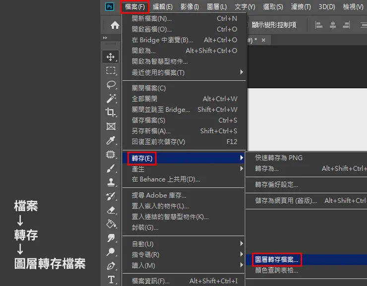367x286 pixels.
Task: Open the 文字(Y) menu
Action: (x=245, y=7)
